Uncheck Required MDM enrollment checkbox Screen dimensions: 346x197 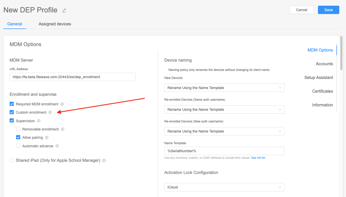12,104
